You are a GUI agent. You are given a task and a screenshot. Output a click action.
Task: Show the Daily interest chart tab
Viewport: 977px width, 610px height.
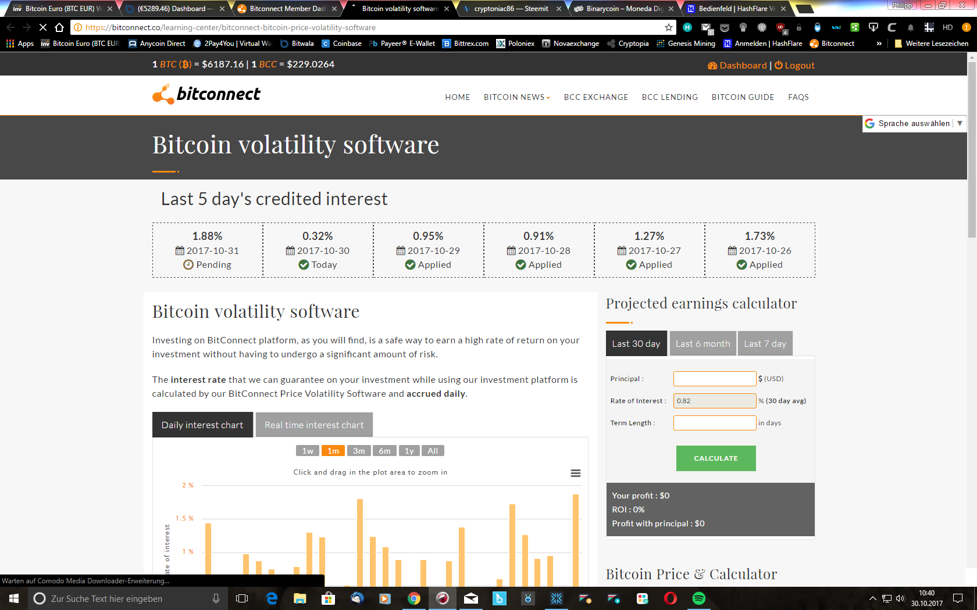coord(202,425)
